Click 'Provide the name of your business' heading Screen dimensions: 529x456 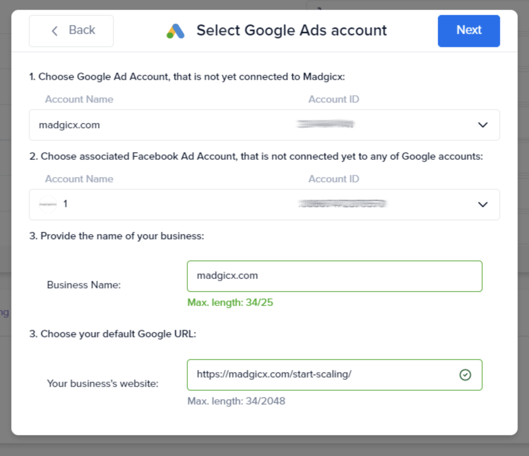117,236
